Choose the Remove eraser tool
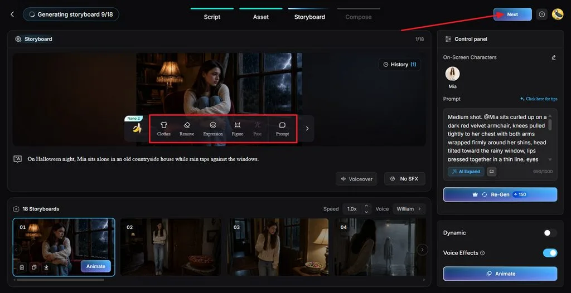The image size is (571, 293). click(187, 129)
